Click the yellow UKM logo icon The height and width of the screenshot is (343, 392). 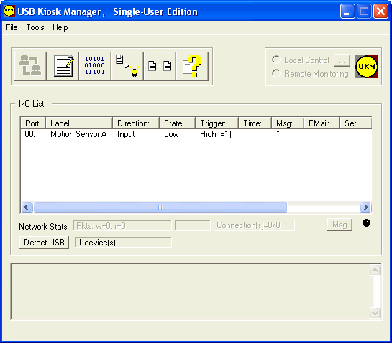tap(367, 67)
